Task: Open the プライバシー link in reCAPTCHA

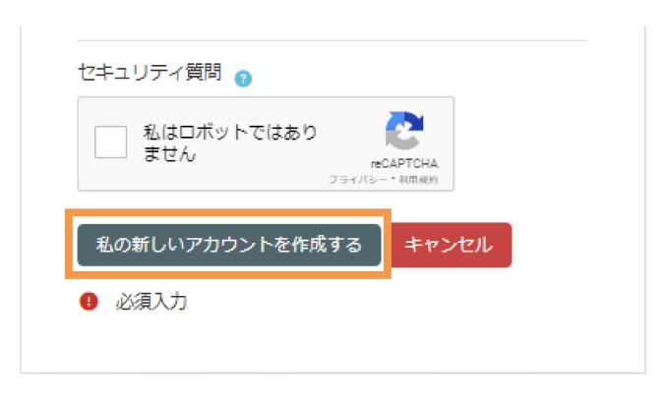Action: [358, 180]
